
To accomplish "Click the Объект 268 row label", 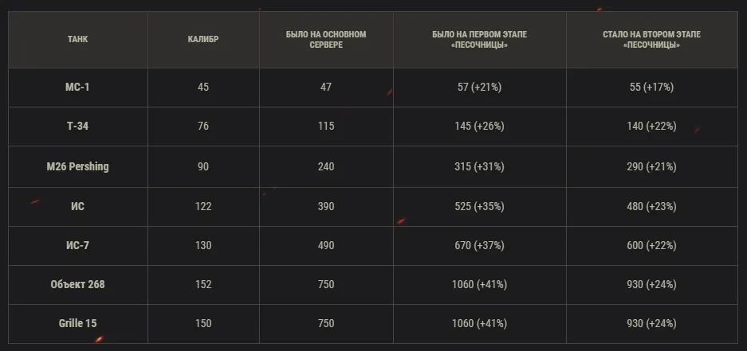I will [77, 284].
